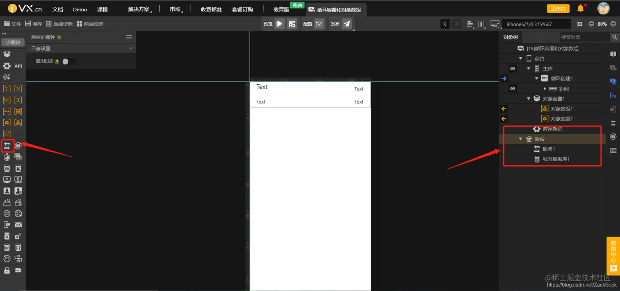Open the 市场 dropdown menu
The width and height of the screenshot is (620, 291).
(177, 9)
